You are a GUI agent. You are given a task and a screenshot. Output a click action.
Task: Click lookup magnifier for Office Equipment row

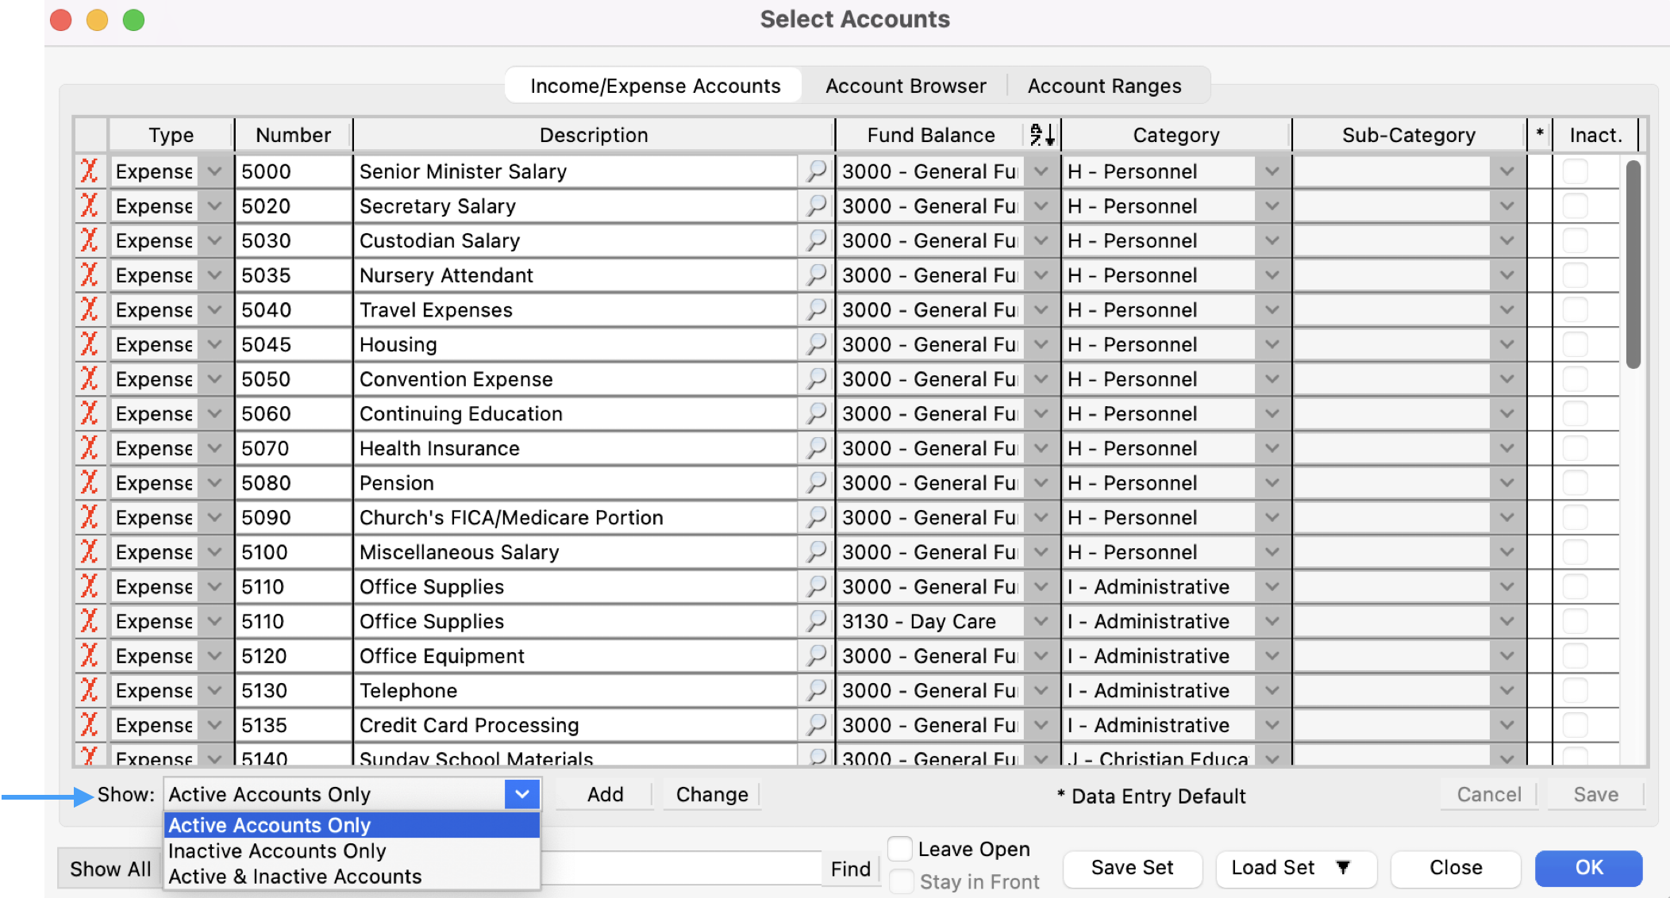[816, 656]
